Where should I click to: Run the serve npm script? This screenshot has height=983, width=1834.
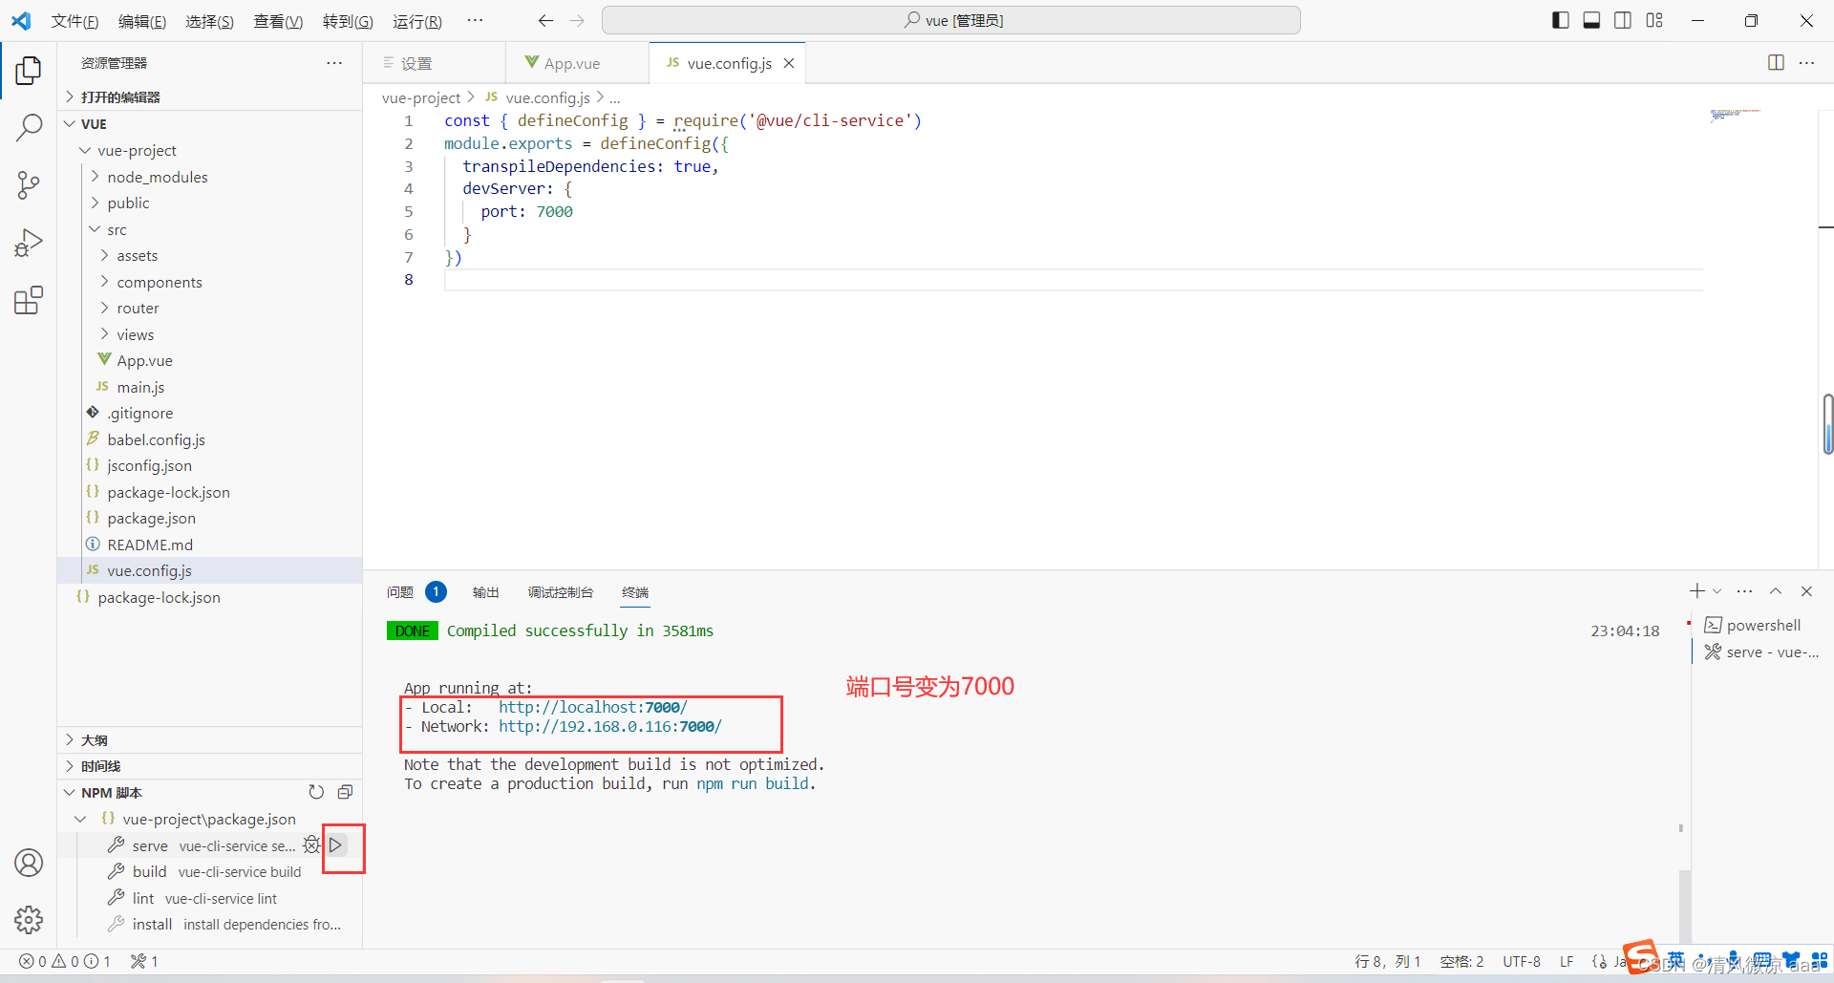click(336, 845)
